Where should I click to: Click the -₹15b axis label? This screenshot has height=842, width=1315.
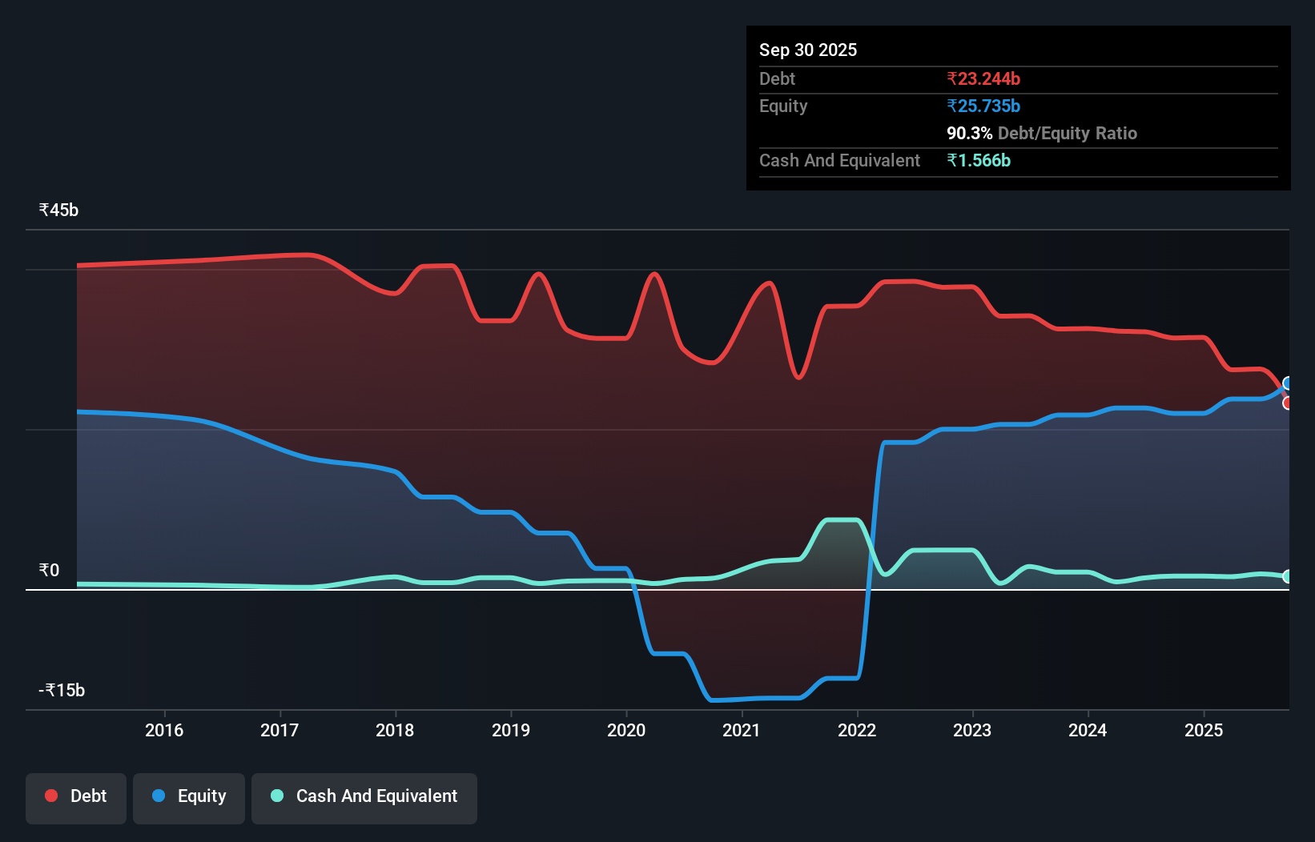[x=60, y=689]
